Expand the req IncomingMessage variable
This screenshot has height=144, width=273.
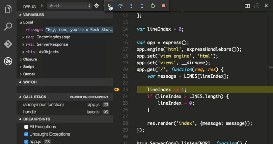tap(23, 37)
